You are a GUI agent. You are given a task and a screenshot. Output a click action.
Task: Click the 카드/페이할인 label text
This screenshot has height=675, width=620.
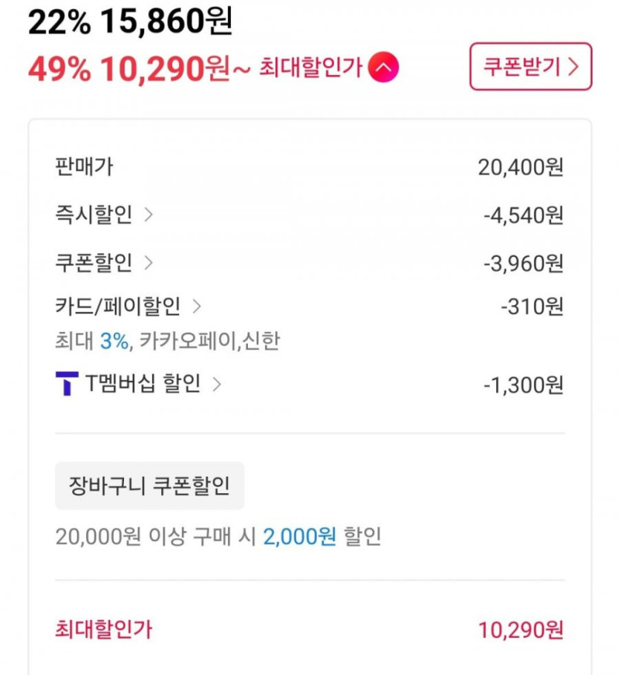117,306
